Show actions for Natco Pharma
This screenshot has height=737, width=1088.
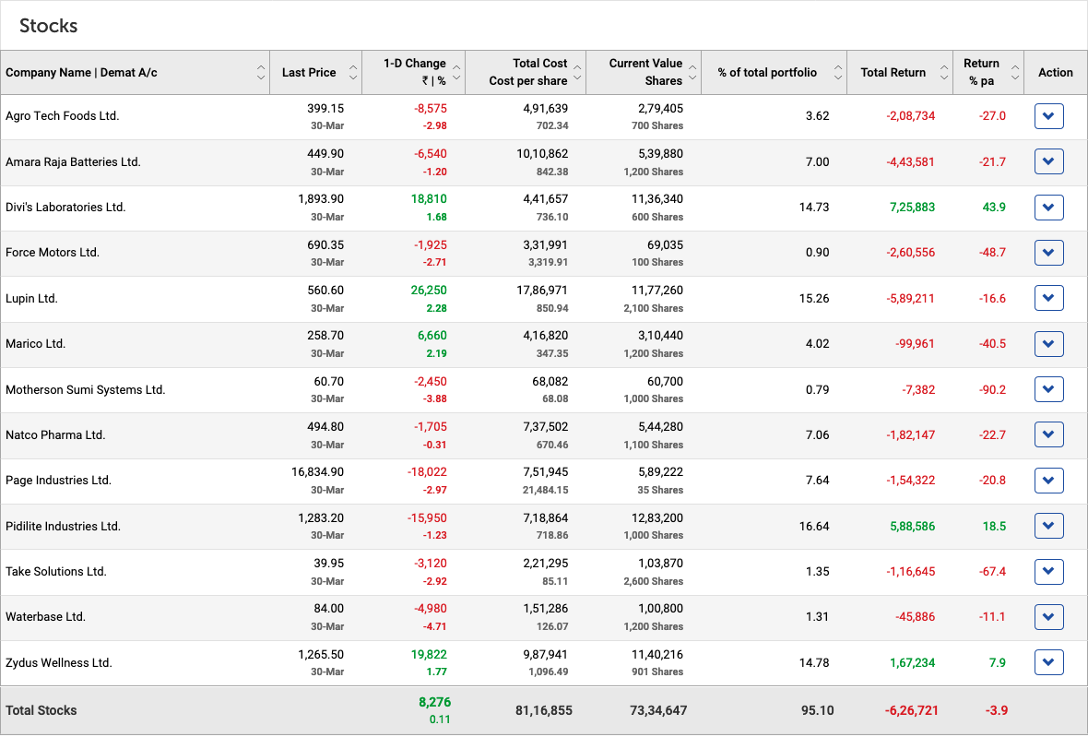coord(1048,435)
